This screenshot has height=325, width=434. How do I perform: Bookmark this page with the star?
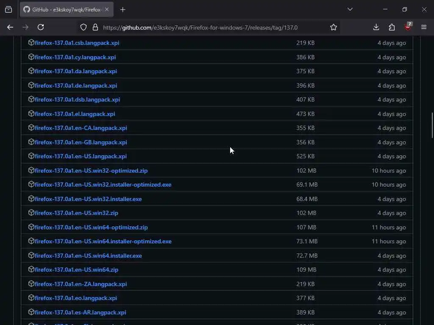[x=334, y=27]
